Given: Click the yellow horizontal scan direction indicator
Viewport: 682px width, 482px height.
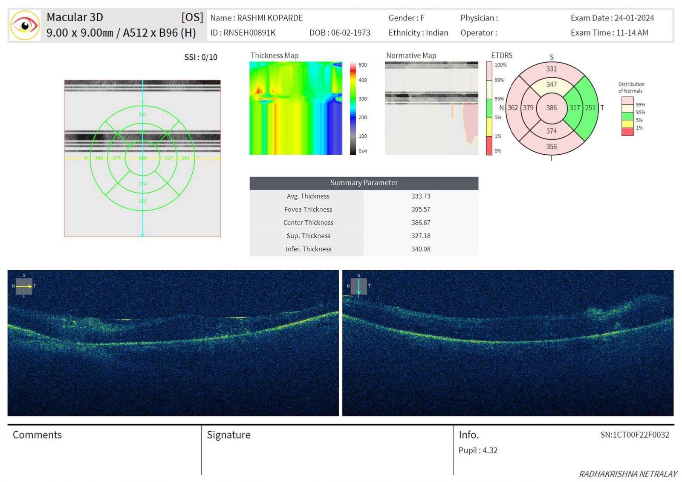Looking at the screenshot, I should [x=24, y=286].
